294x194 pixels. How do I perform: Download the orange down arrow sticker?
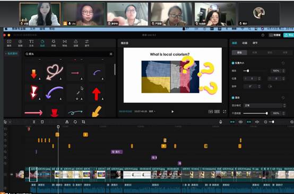(x=40, y=79)
